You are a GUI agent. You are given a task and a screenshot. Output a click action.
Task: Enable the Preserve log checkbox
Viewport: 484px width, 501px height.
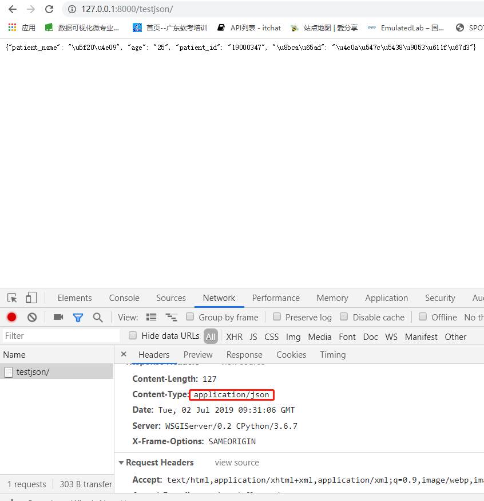click(277, 316)
